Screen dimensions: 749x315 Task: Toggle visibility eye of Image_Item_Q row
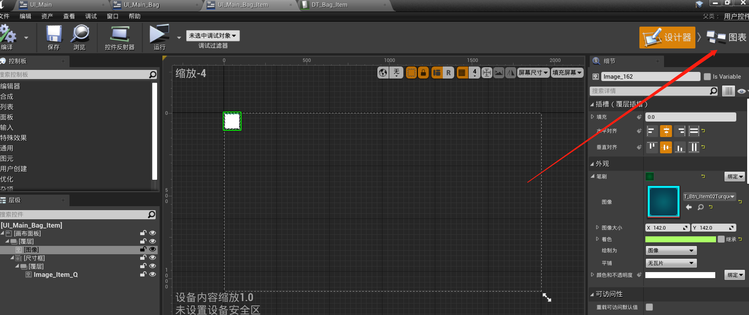click(153, 274)
